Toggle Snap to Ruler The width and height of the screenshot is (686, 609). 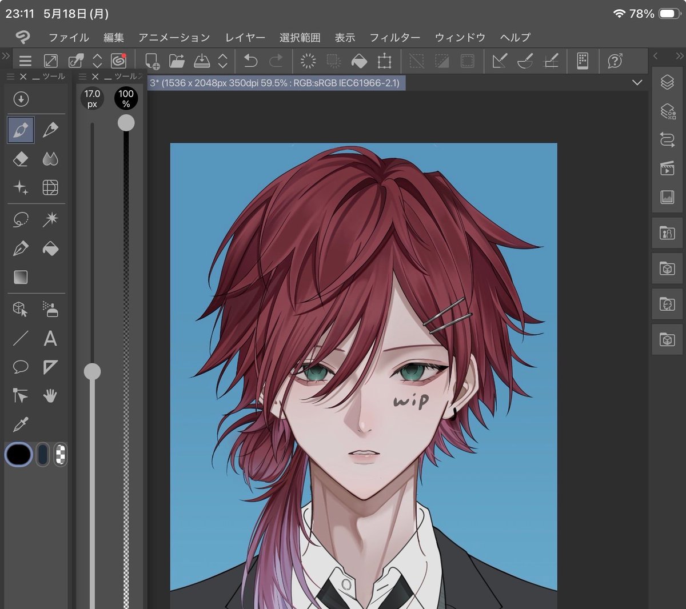pyautogui.click(x=500, y=61)
